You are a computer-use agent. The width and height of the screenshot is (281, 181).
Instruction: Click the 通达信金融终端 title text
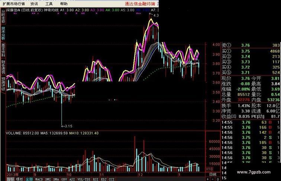tap(140, 4)
